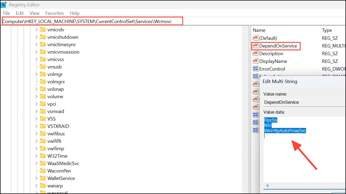Select the volmgrx folder icon

43,81
